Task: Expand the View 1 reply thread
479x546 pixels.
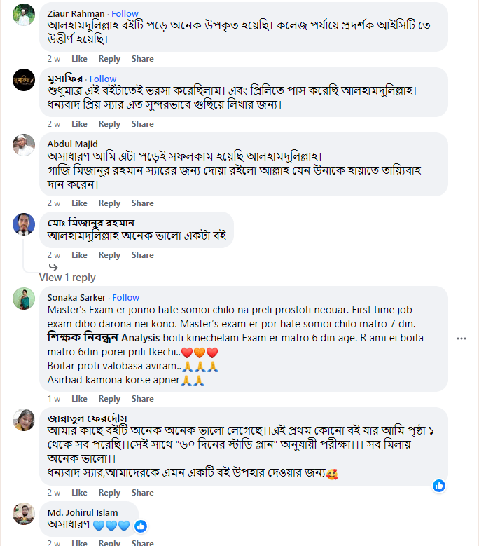Action: point(67,278)
